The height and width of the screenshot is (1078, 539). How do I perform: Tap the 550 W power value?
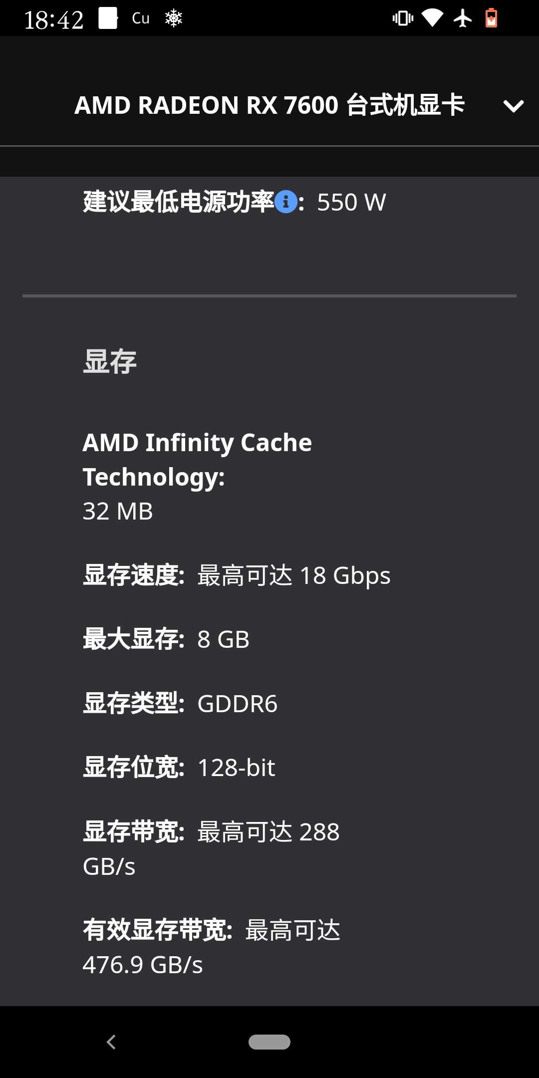click(351, 202)
